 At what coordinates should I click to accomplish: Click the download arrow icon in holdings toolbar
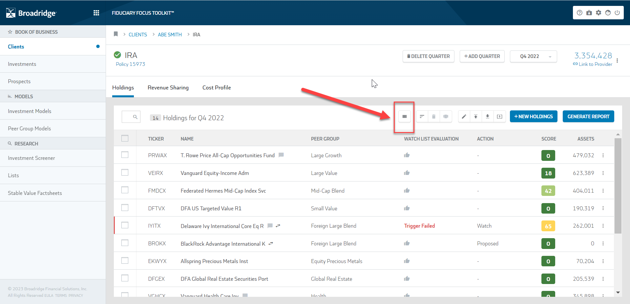(x=487, y=117)
